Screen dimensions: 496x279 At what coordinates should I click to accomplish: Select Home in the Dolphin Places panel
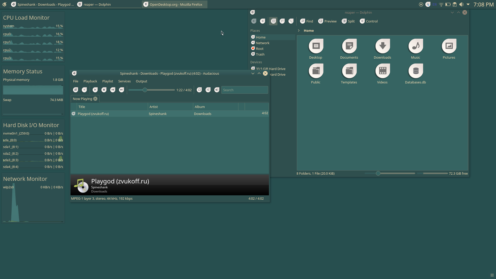tap(273, 37)
